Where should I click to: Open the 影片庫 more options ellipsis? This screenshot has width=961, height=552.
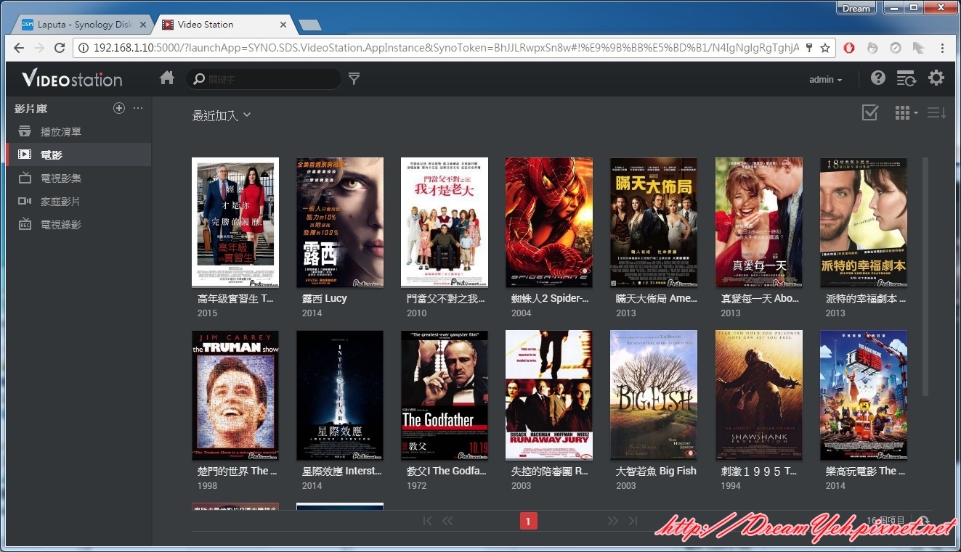pos(138,108)
